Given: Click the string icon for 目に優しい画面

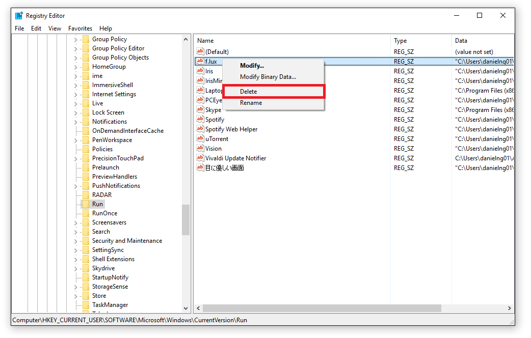Looking at the screenshot, I should [x=200, y=168].
